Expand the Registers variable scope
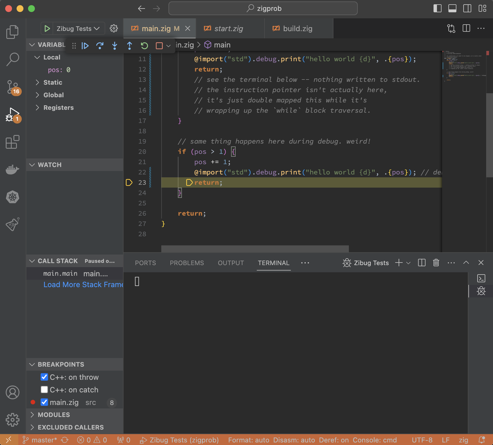The height and width of the screenshot is (445, 493). point(58,108)
